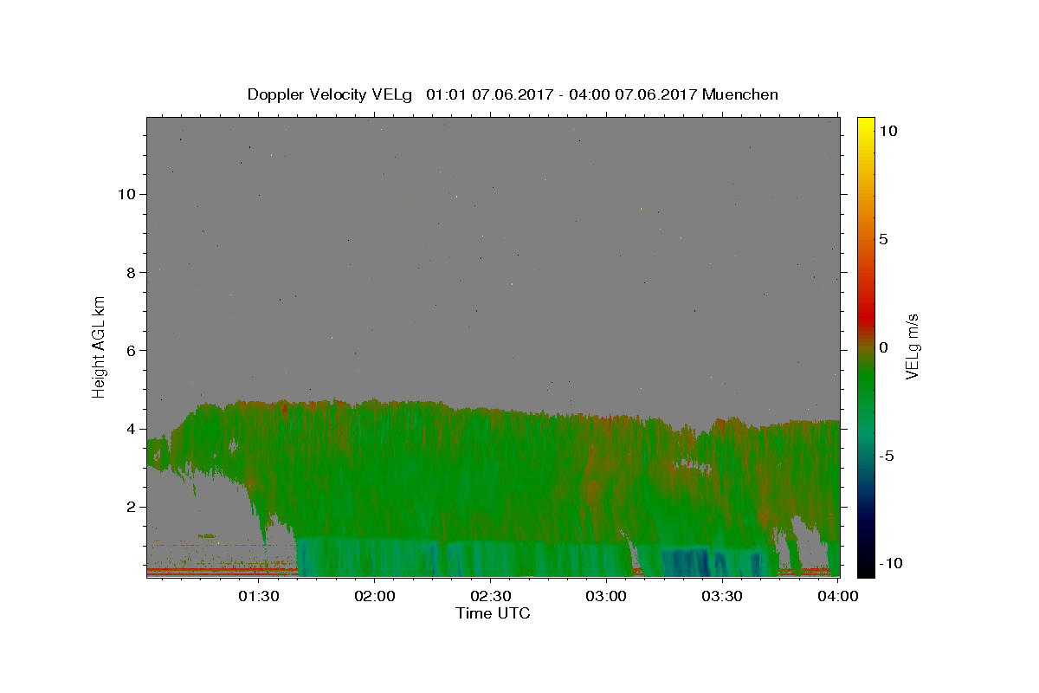Click the yellow top of the colorbar
1039x693 pixels.
pyautogui.click(x=865, y=126)
